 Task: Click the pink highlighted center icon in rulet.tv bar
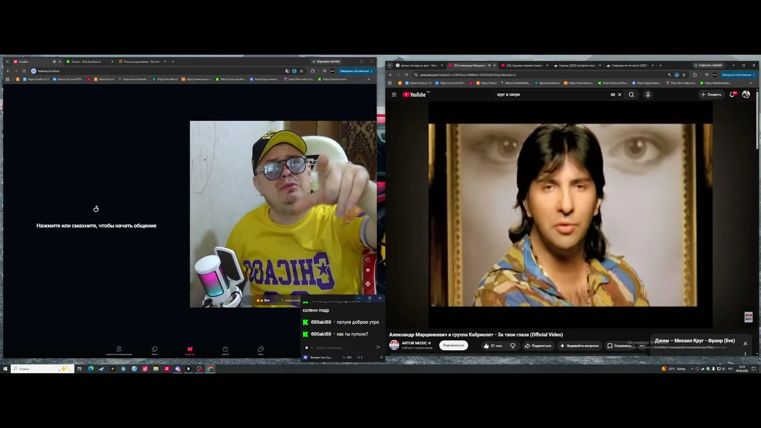click(x=190, y=350)
